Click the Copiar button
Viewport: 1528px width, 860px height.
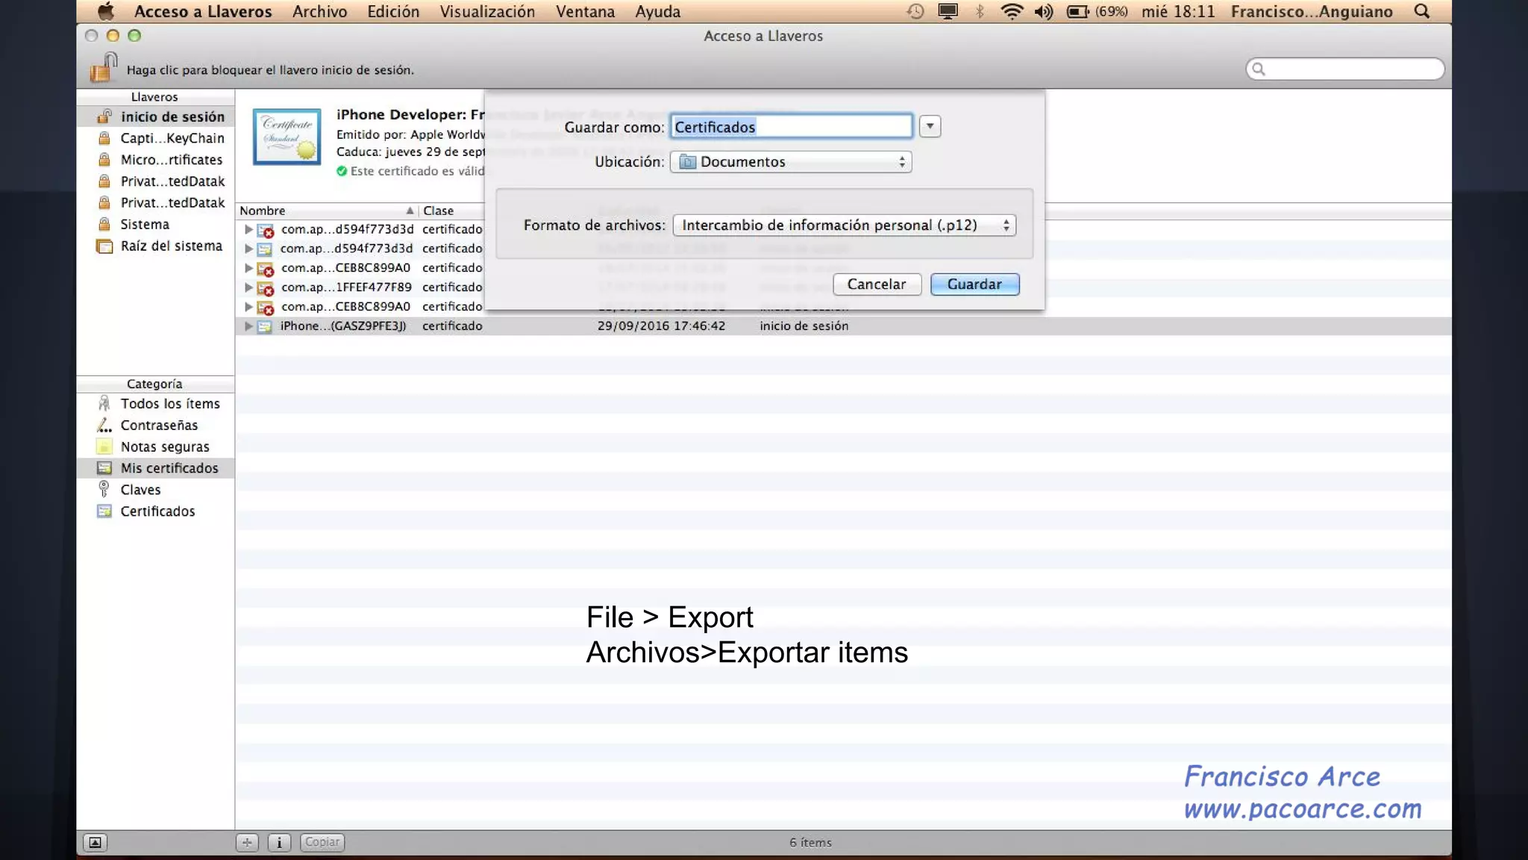pyautogui.click(x=322, y=842)
